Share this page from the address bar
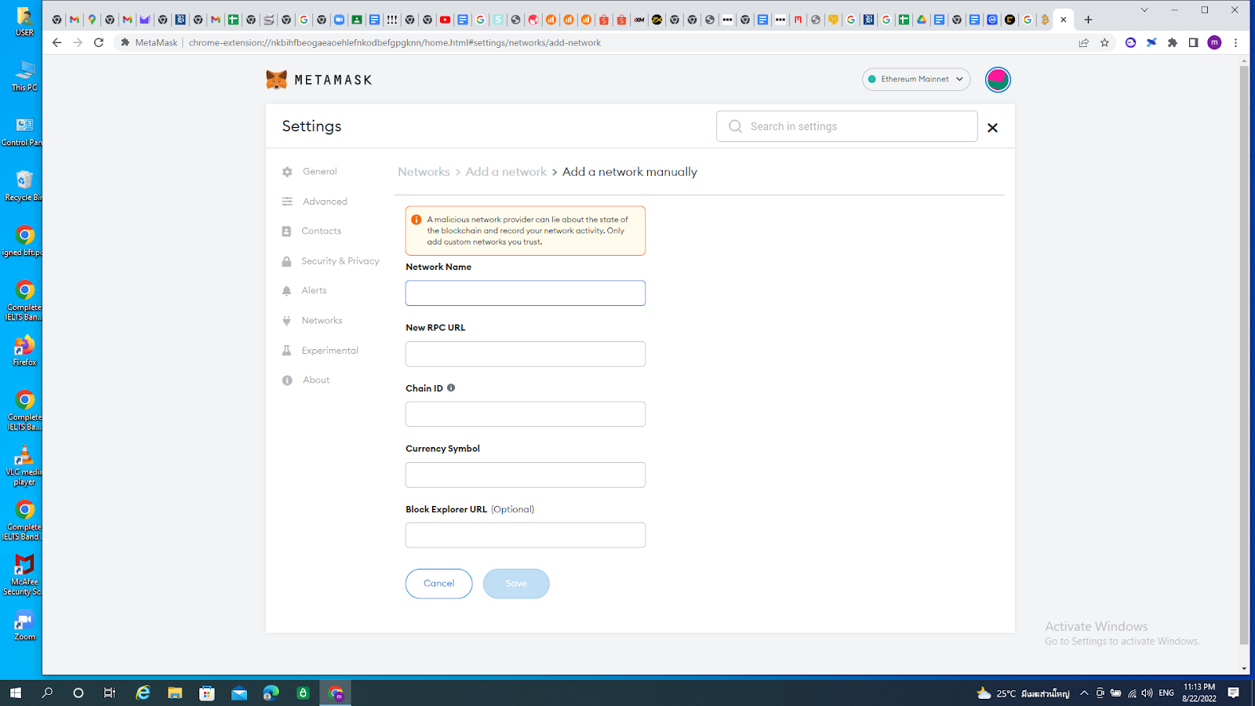 (x=1084, y=42)
